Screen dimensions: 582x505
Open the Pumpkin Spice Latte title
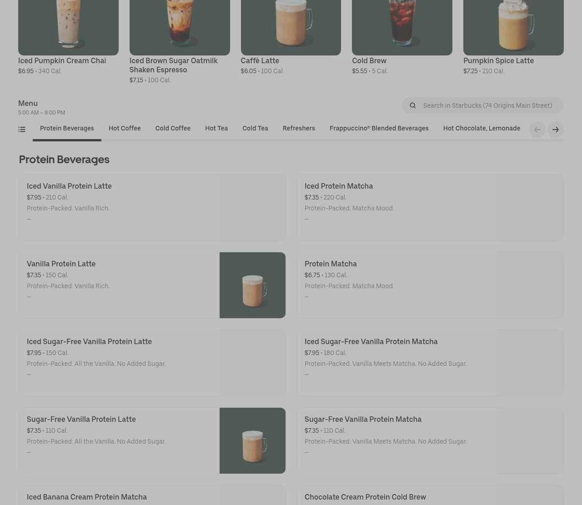[498, 61]
